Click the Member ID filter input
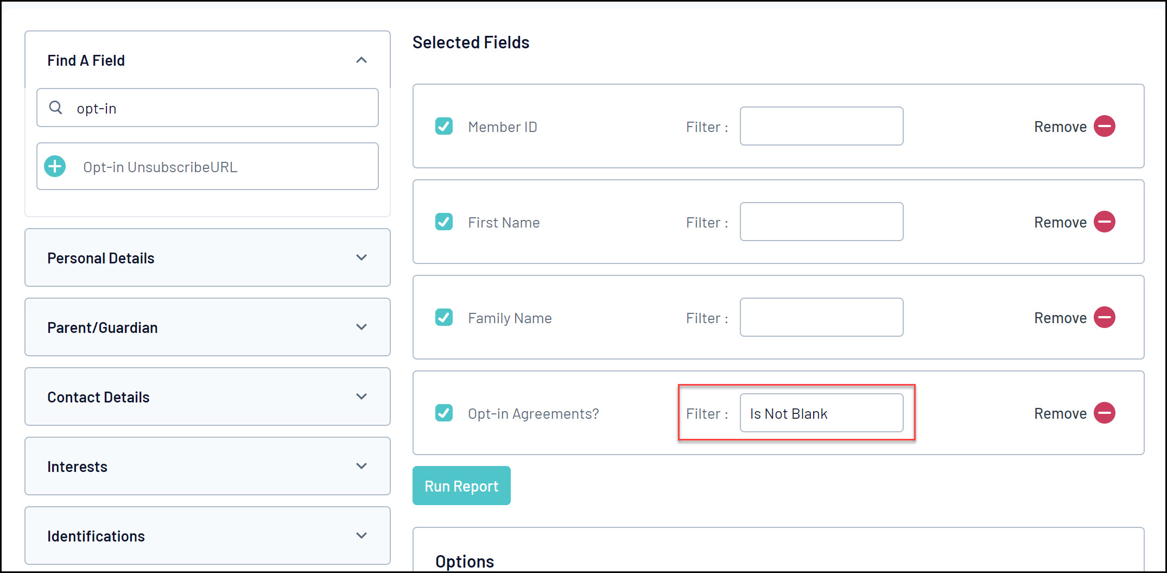1167x573 pixels. click(x=821, y=127)
